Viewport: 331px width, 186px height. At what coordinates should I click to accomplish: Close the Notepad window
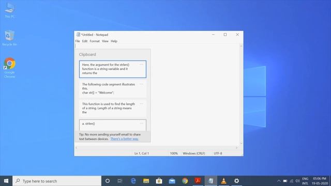[x=237, y=35]
